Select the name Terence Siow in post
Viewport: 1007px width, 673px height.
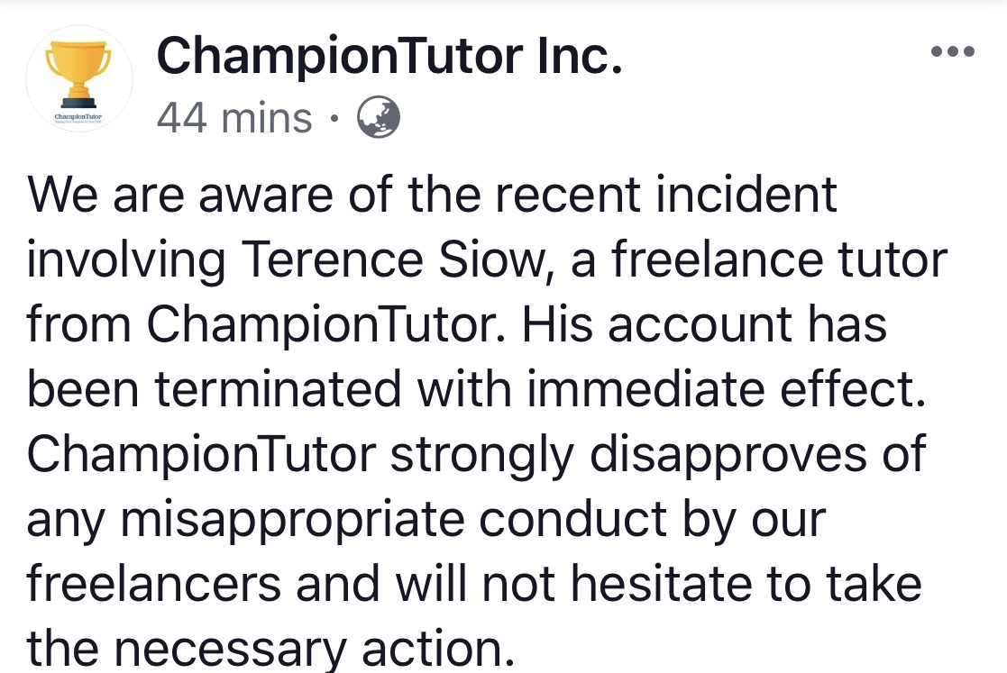click(x=396, y=259)
